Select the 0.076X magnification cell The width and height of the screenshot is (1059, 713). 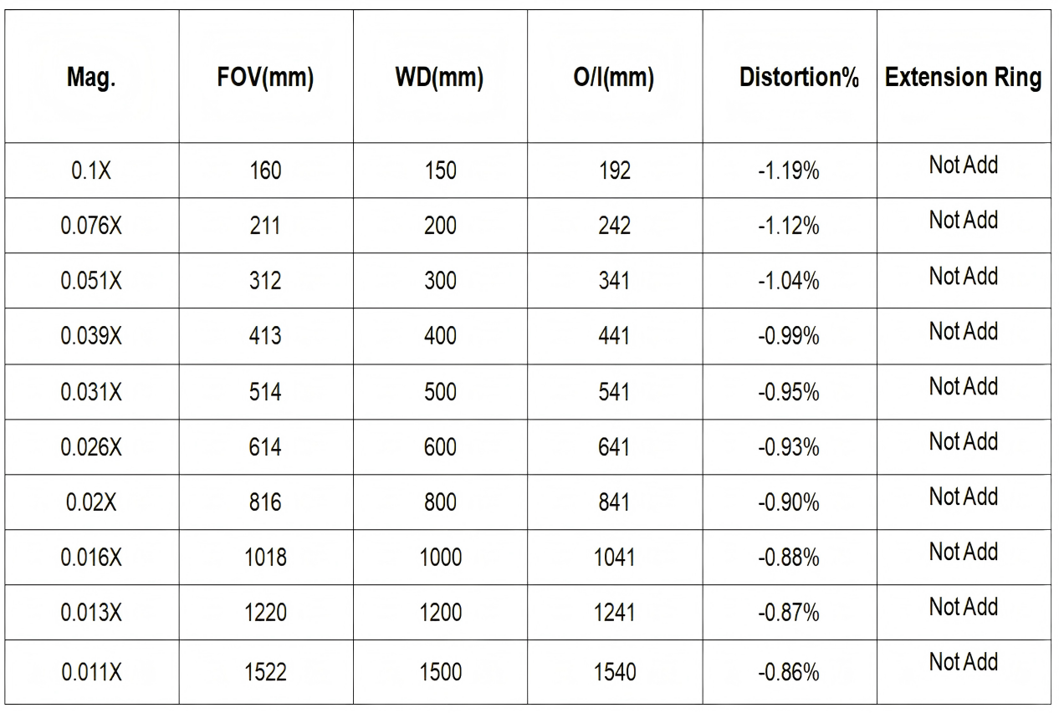point(91,227)
